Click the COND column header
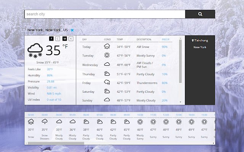Screen dimensions: 244x152 [107, 40]
